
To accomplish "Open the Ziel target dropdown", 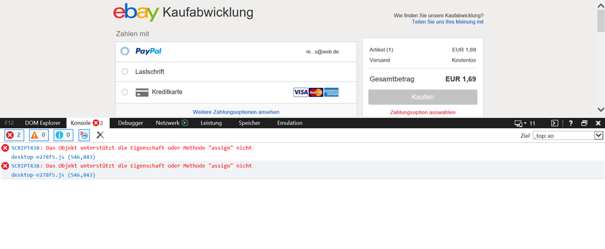I will [x=567, y=135].
